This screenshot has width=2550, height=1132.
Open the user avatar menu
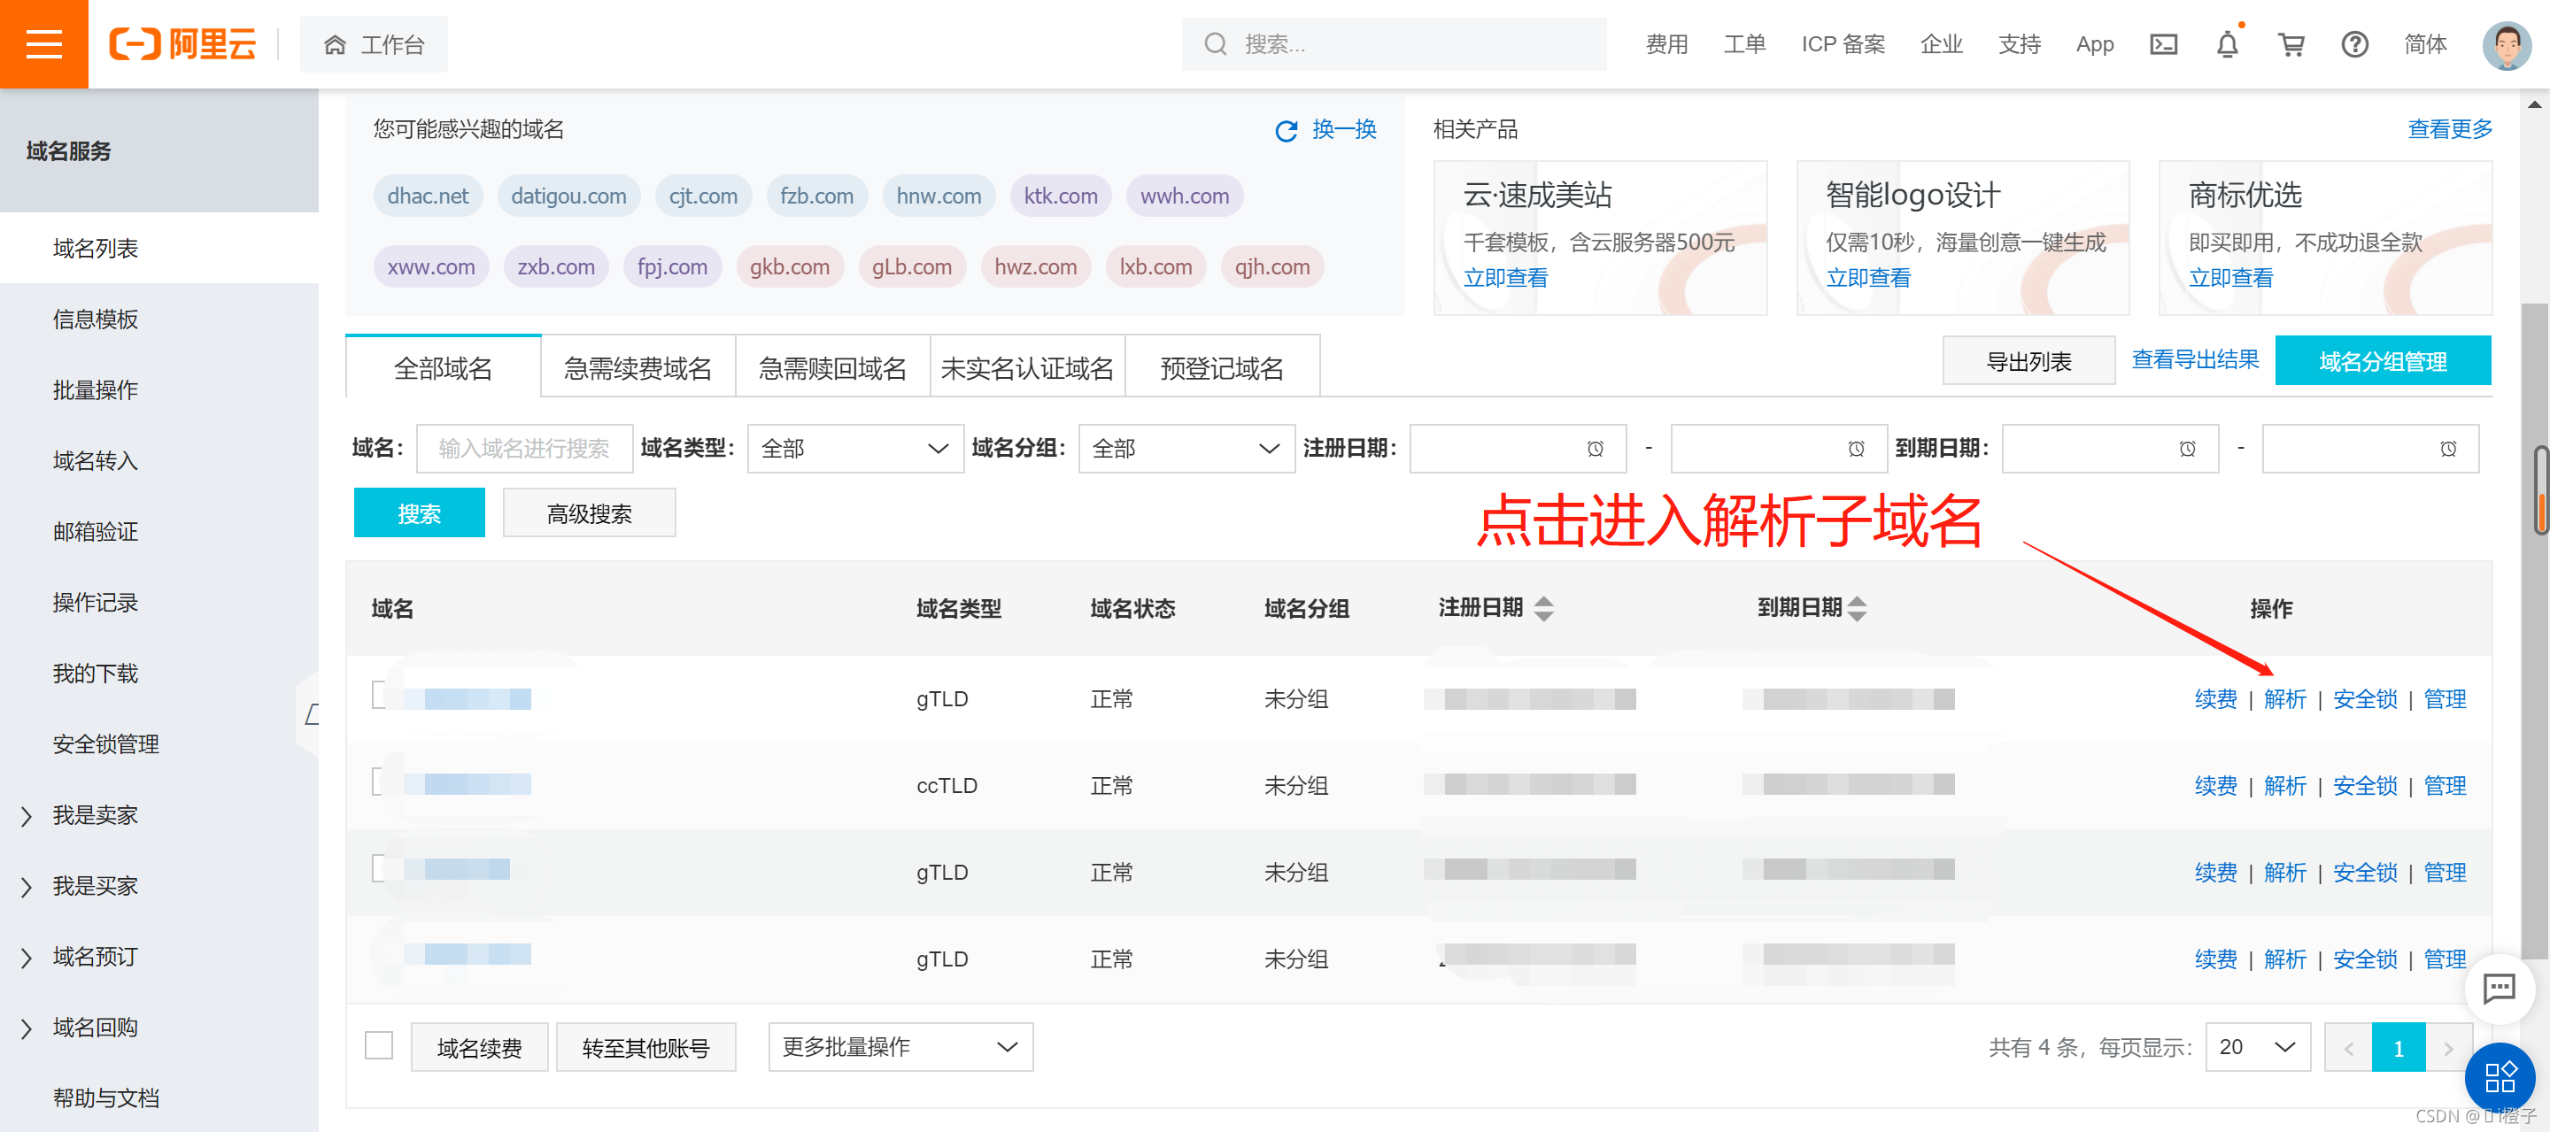pyautogui.click(x=2506, y=44)
